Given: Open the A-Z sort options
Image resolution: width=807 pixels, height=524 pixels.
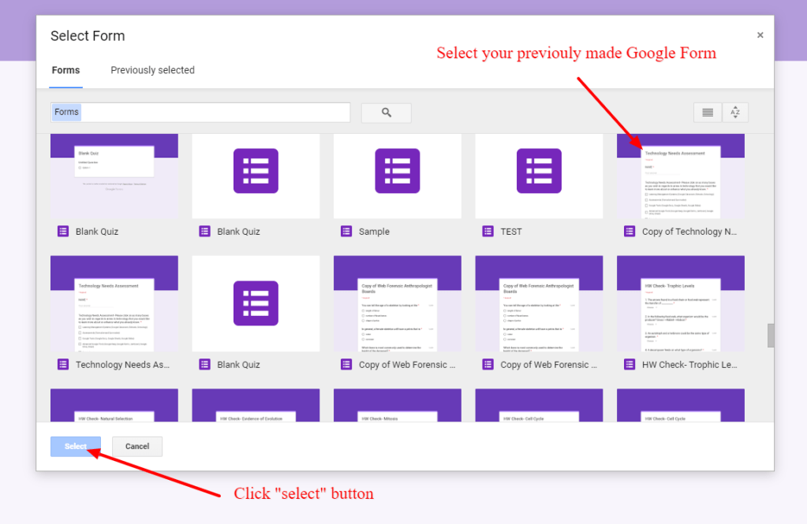Looking at the screenshot, I should click(x=735, y=113).
